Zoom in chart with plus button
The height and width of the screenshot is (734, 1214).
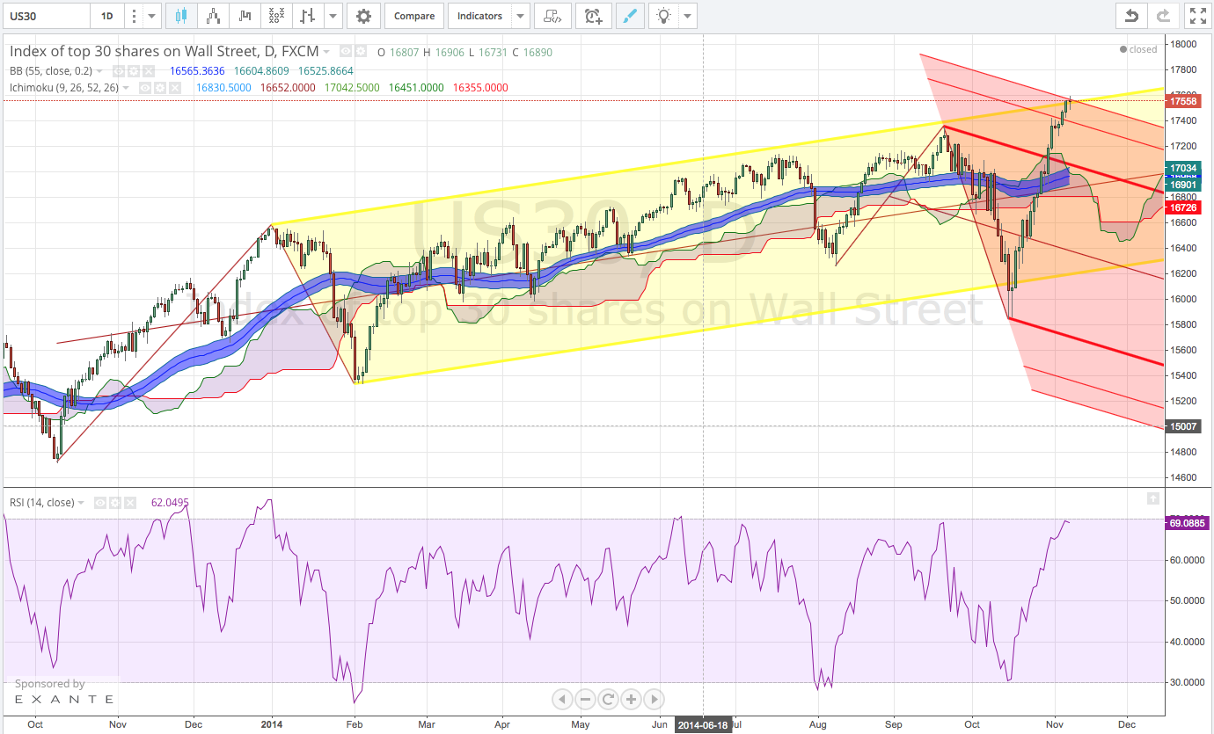(x=631, y=700)
